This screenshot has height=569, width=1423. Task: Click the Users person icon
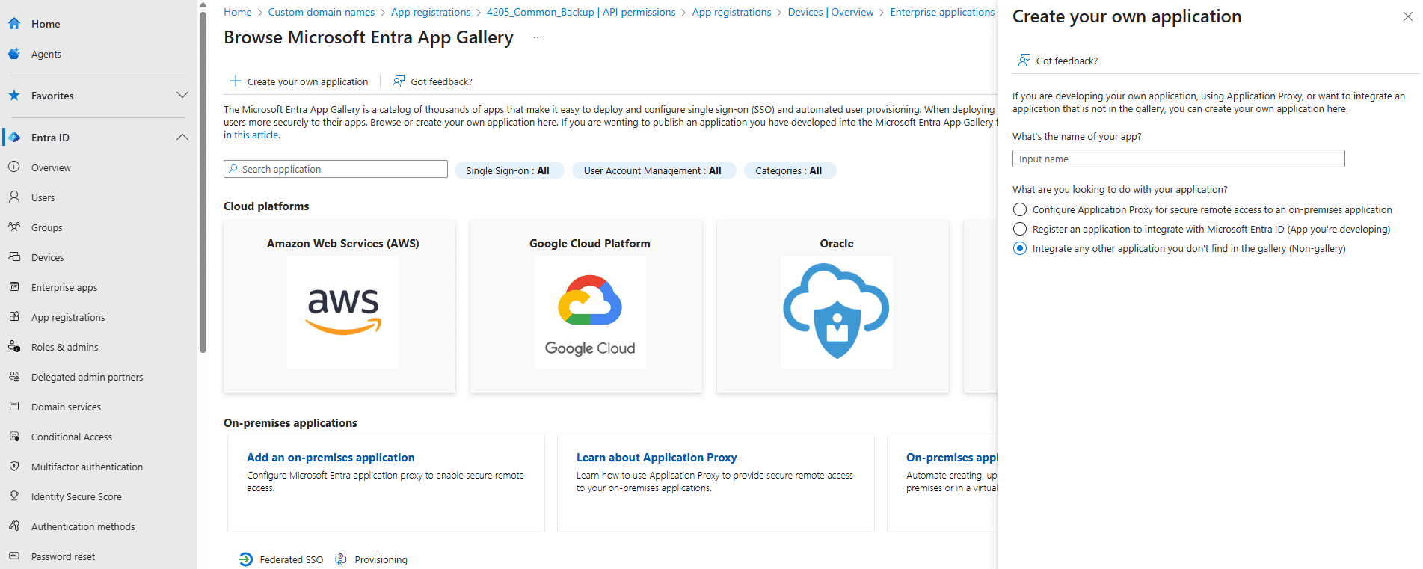click(14, 197)
